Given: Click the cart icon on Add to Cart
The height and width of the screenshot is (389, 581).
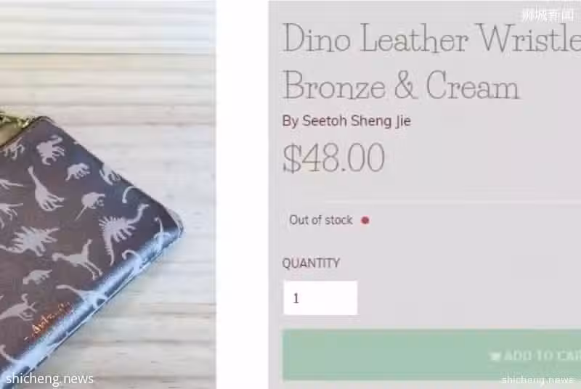Looking at the screenshot, I should [495, 356].
